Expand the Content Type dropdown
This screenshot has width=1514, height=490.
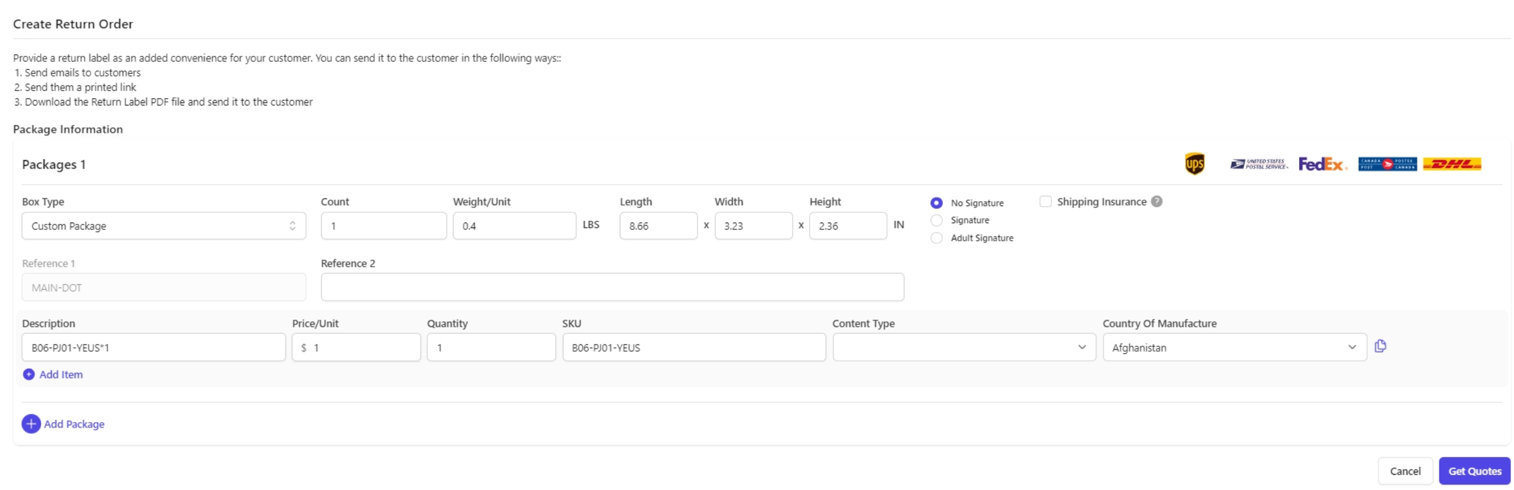coord(963,347)
